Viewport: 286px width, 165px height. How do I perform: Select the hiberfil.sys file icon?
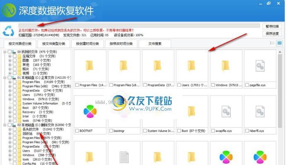260,111
